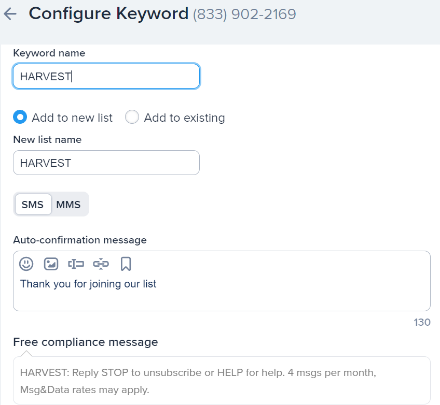
Task: Click the phone number (833) 902-2169
Action: [244, 14]
